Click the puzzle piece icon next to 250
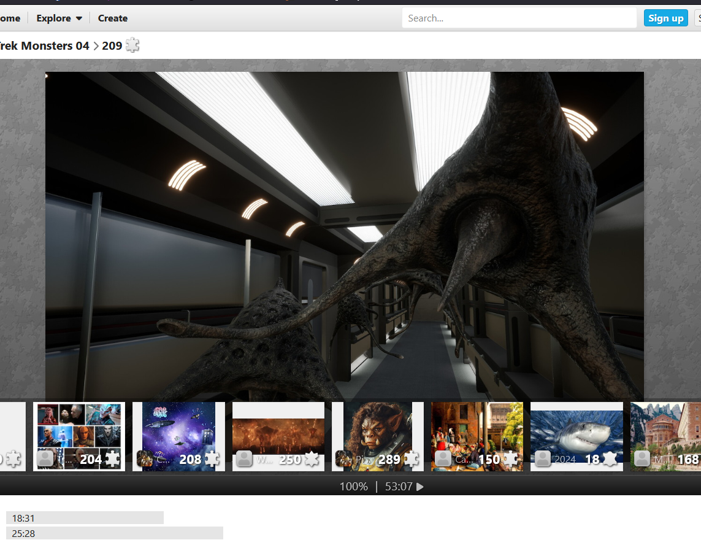 pos(312,459)
